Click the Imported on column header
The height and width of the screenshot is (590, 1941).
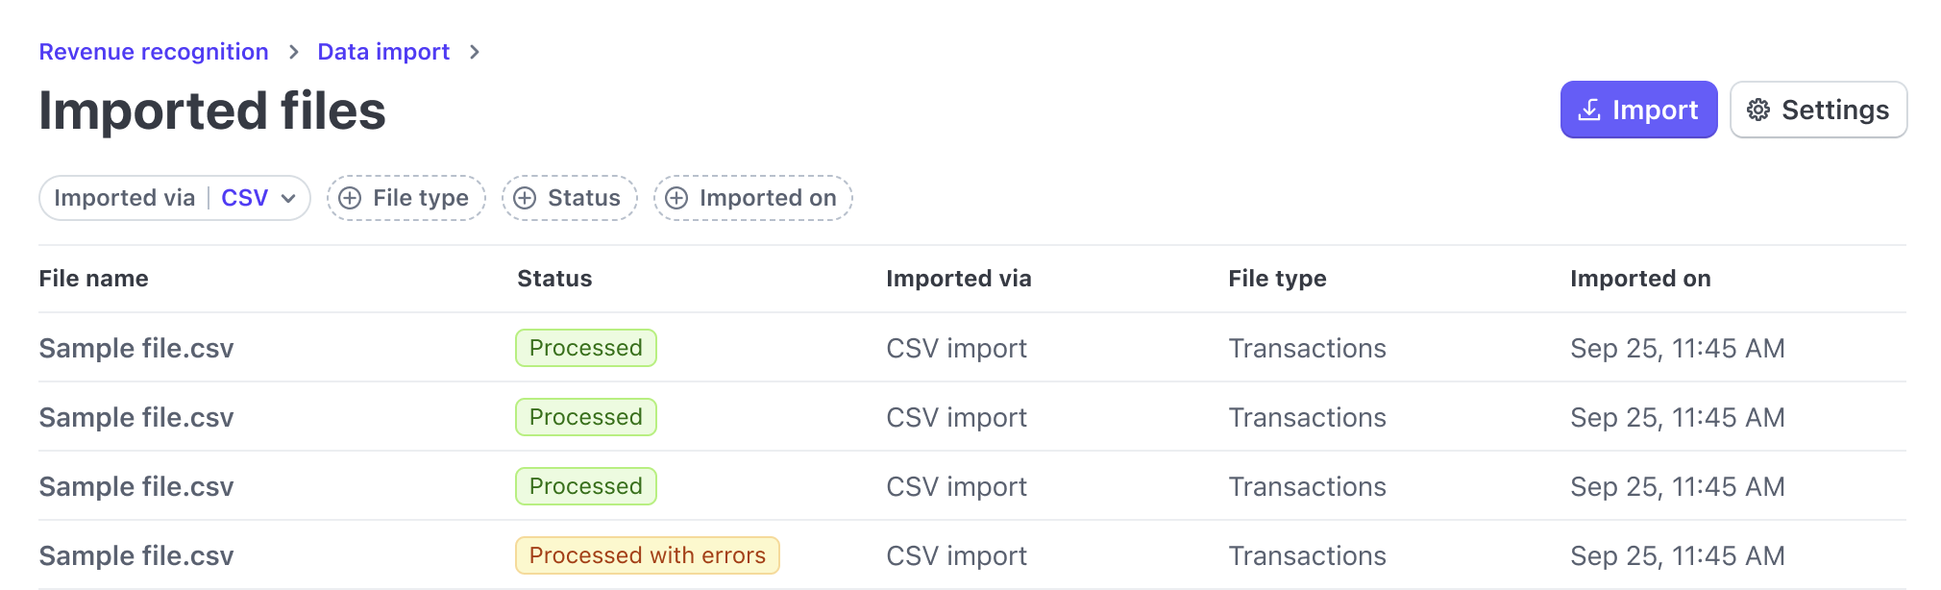point(1639,279)
